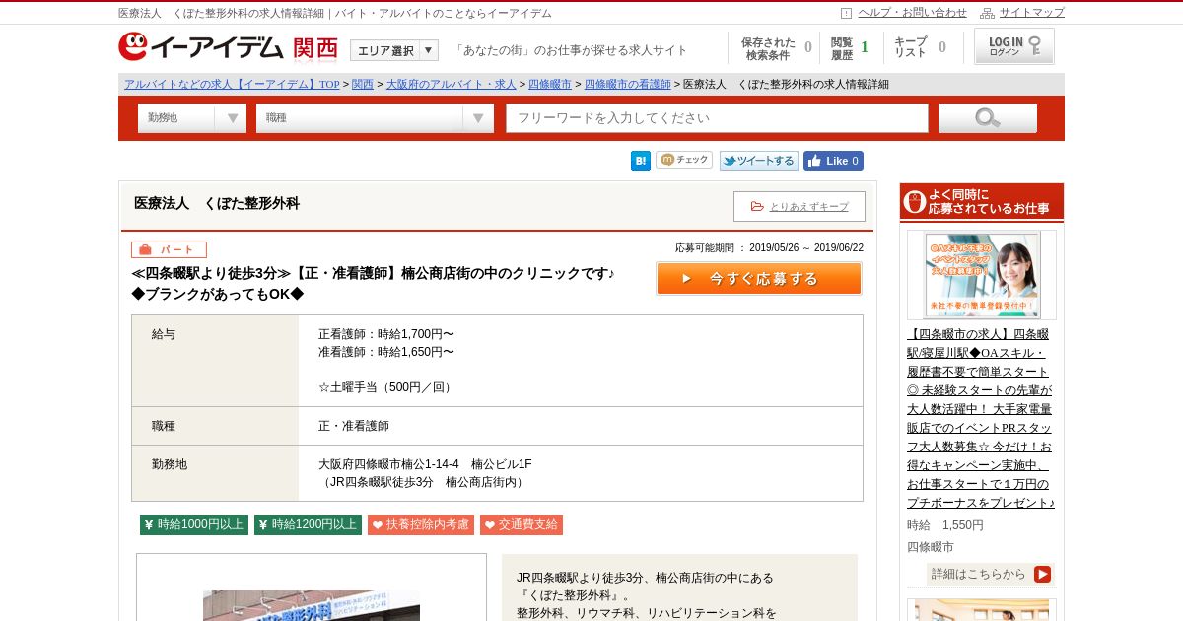Image resolution: width=1183 pixels, height=621 pixels.
Task: Click the help icon beside ヘルプ・お問い合わせ
Action: (x=846, y=13)
